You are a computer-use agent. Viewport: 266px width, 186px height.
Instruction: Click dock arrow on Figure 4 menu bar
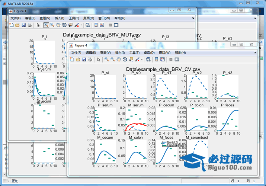tap(255, 52)
